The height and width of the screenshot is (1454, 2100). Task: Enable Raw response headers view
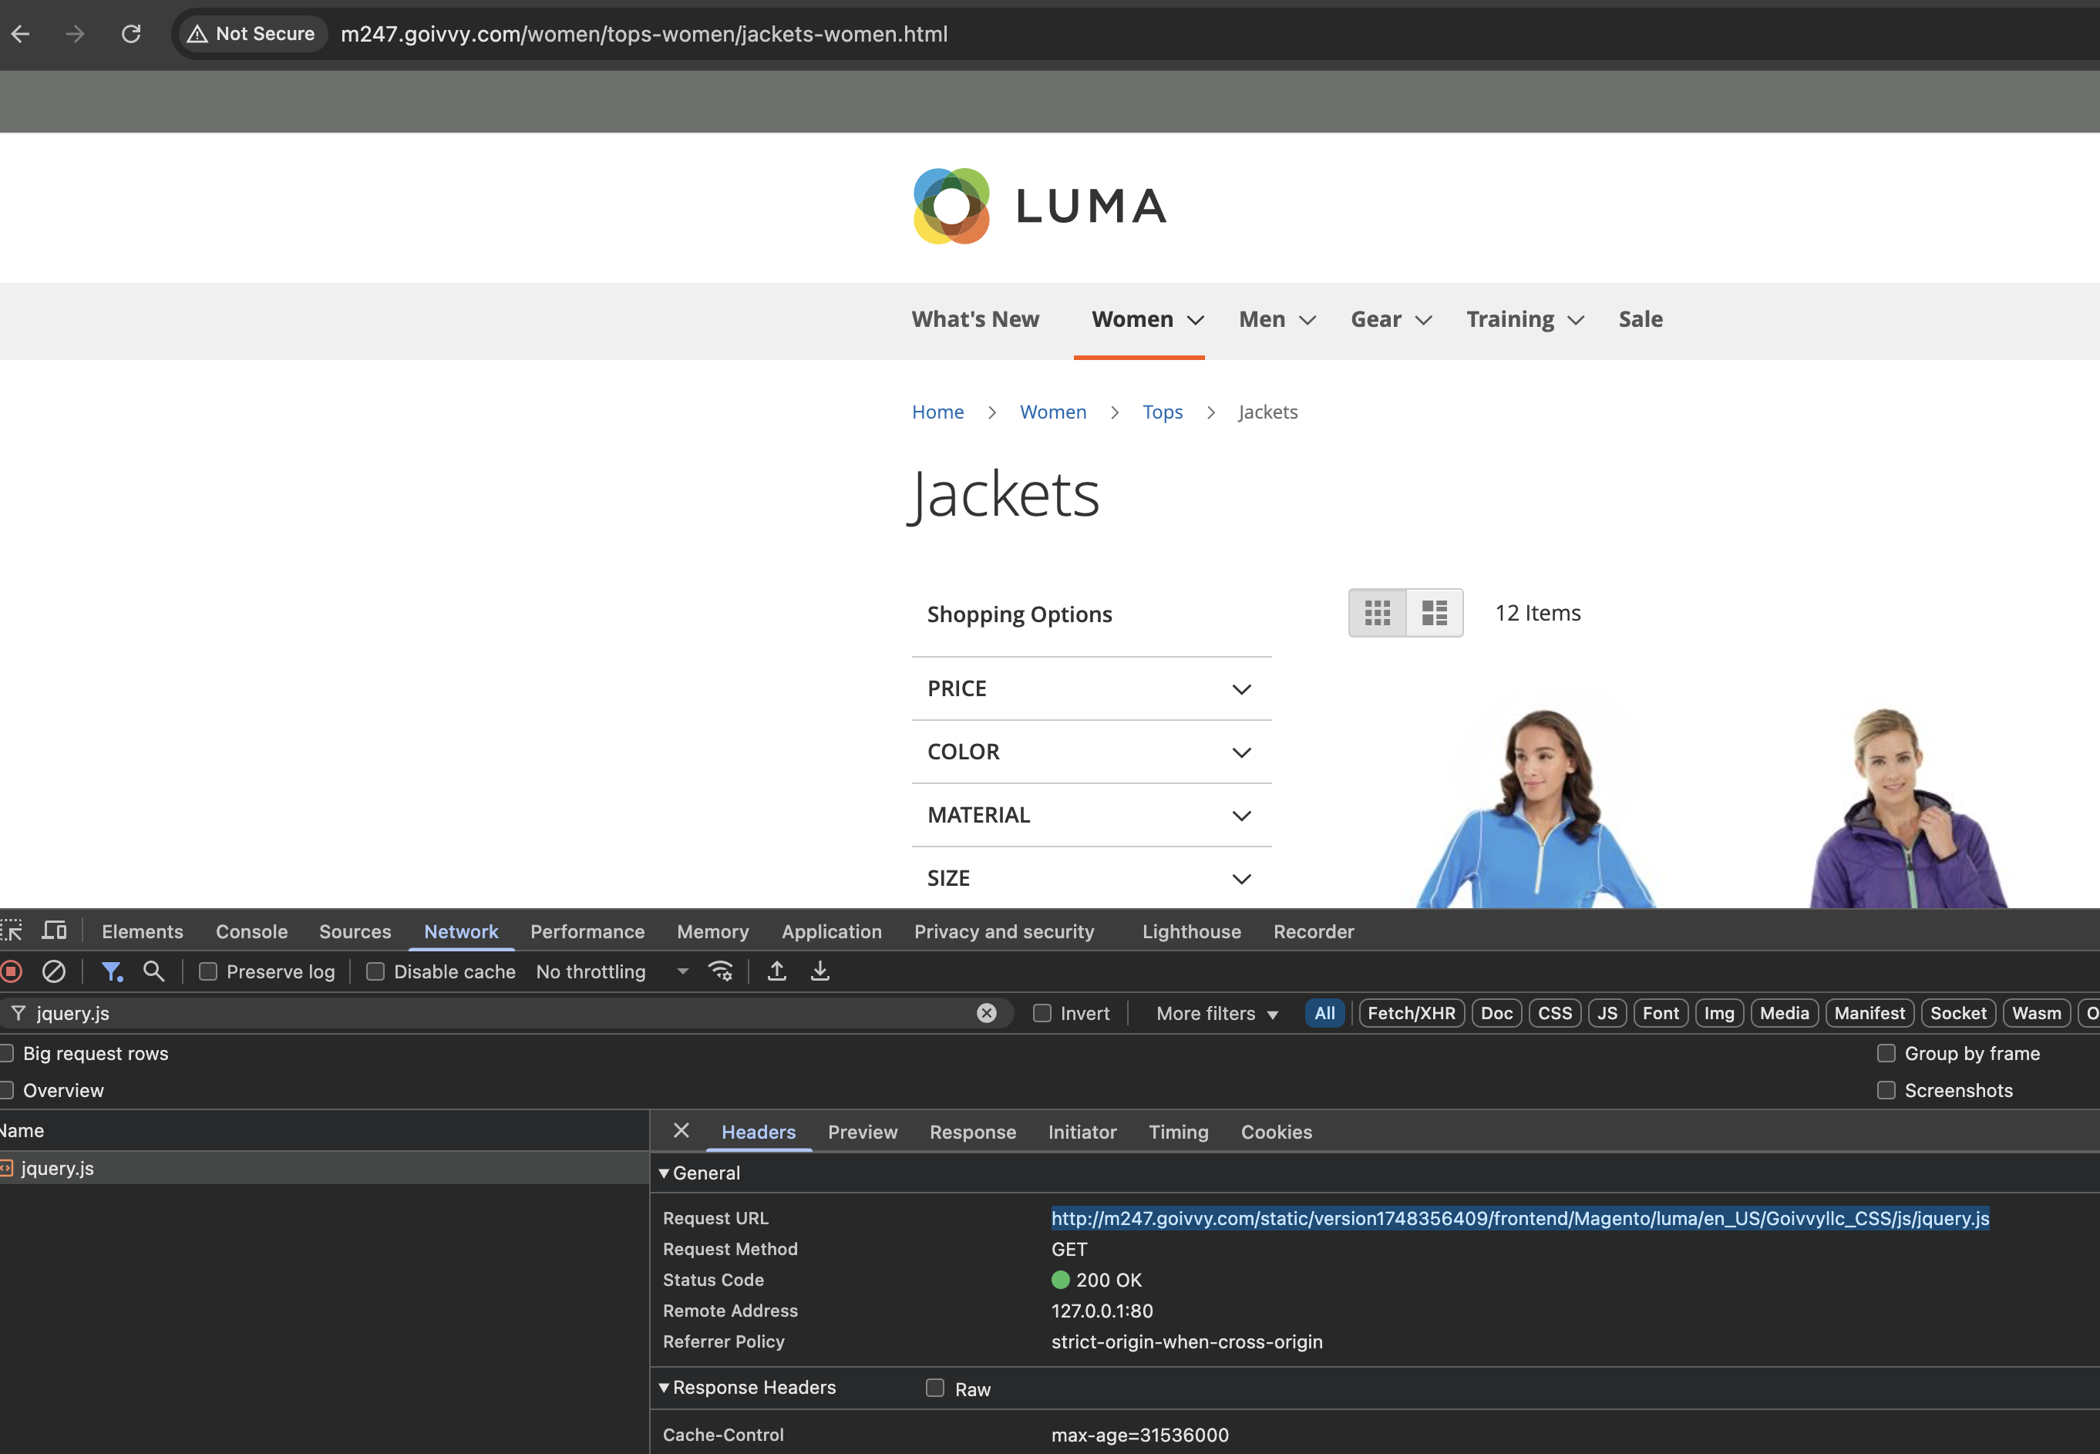coord(934,1388)
